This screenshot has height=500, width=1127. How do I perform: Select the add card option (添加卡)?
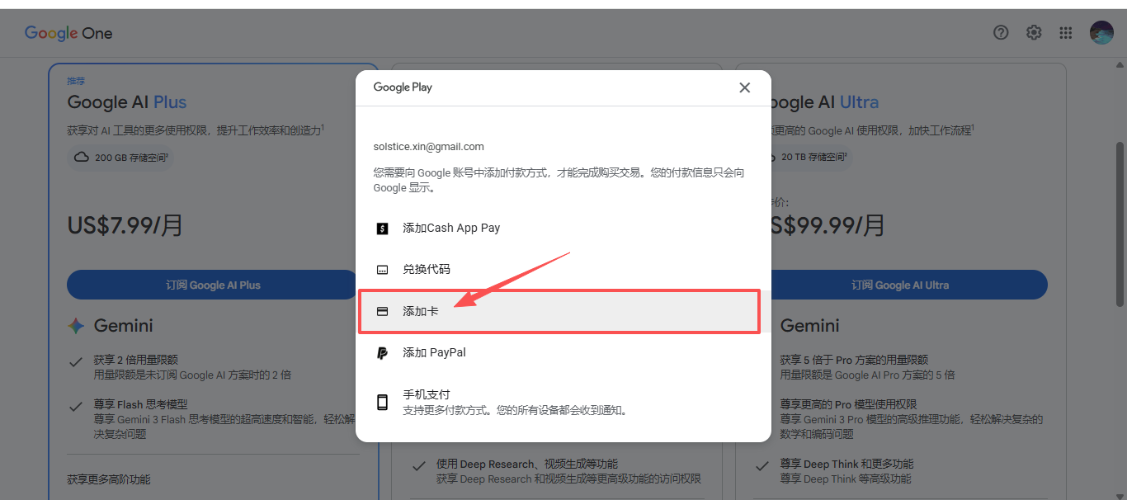point(563,311)
